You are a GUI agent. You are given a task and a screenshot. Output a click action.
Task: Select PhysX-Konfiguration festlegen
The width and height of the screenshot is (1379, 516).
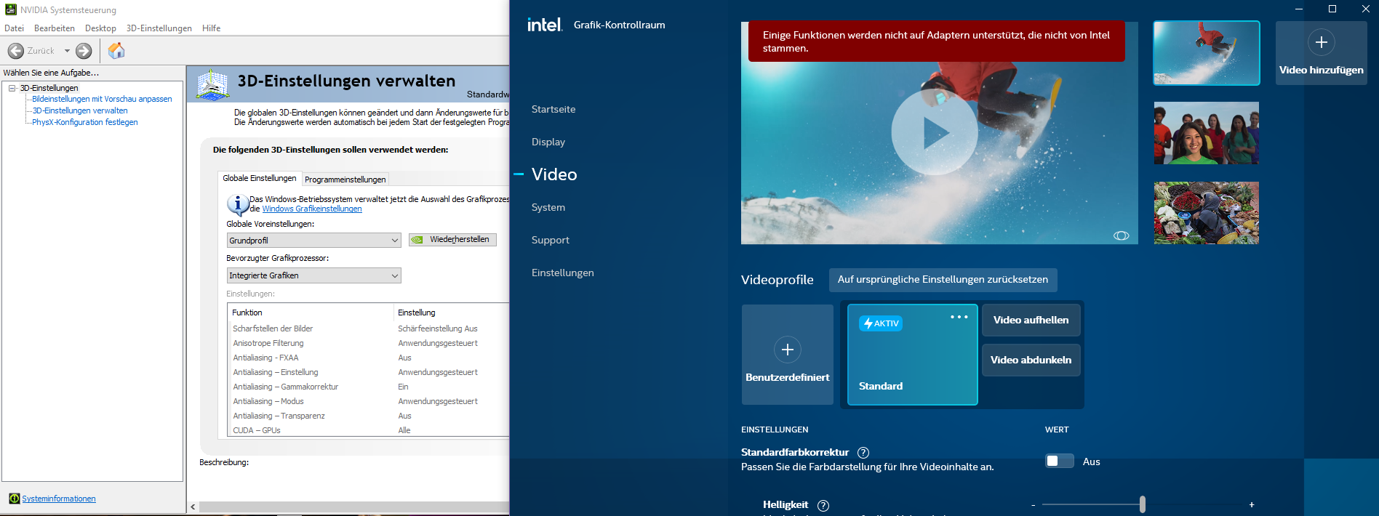(85, 122)
